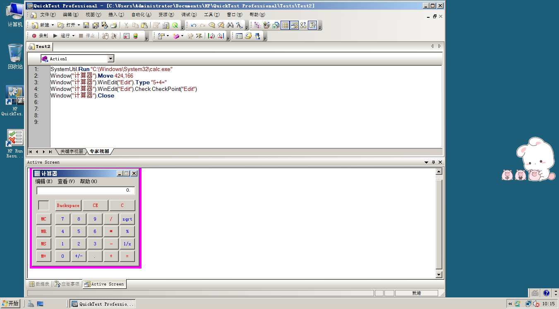The image size is (559, 309).
Task: Click the CE button on calculator image
Action: click(x=96, y=205)
